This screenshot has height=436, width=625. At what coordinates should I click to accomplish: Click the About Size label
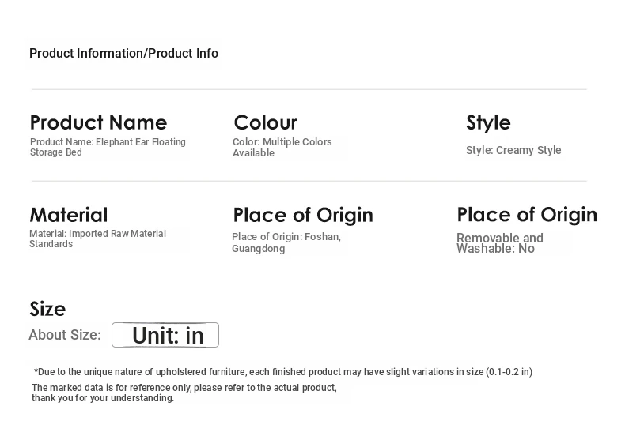click(x=65, y=335)
